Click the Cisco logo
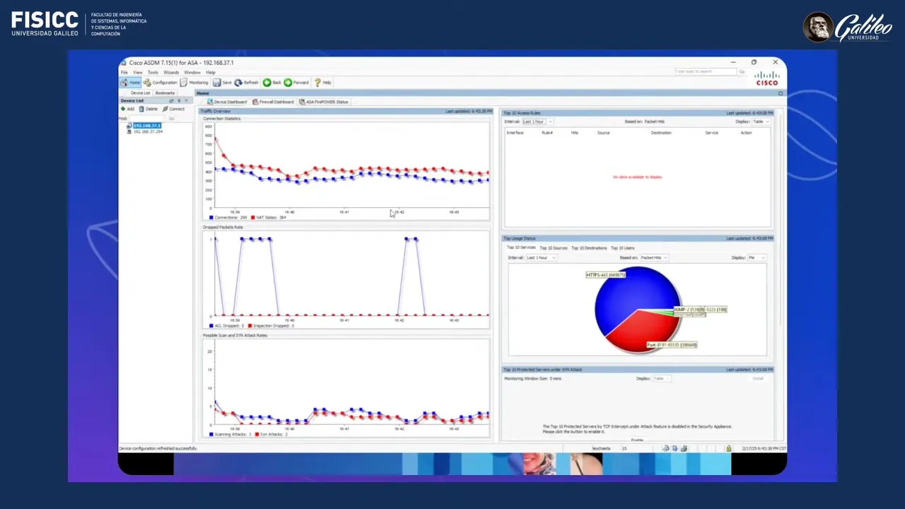The image size is (905, 509). click(766, 78)
